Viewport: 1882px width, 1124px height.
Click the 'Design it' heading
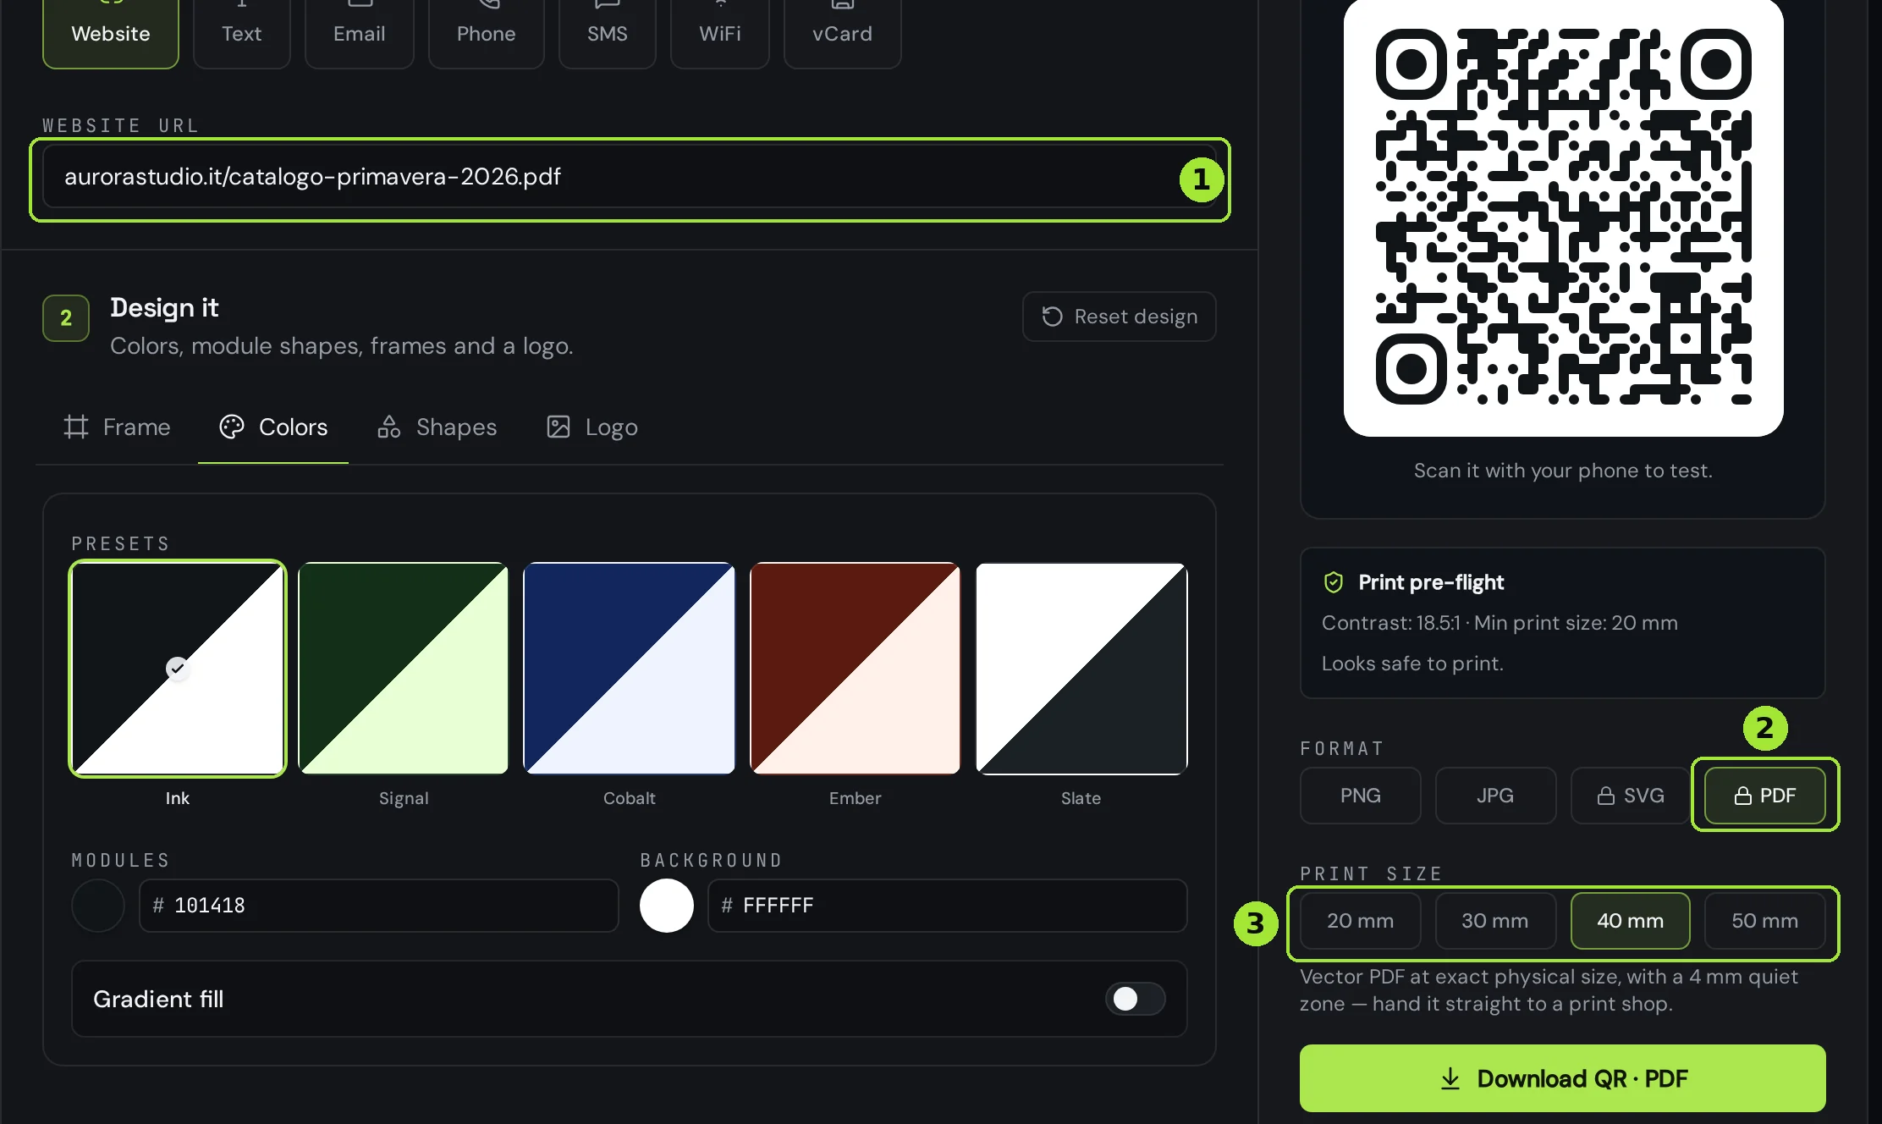164,307
